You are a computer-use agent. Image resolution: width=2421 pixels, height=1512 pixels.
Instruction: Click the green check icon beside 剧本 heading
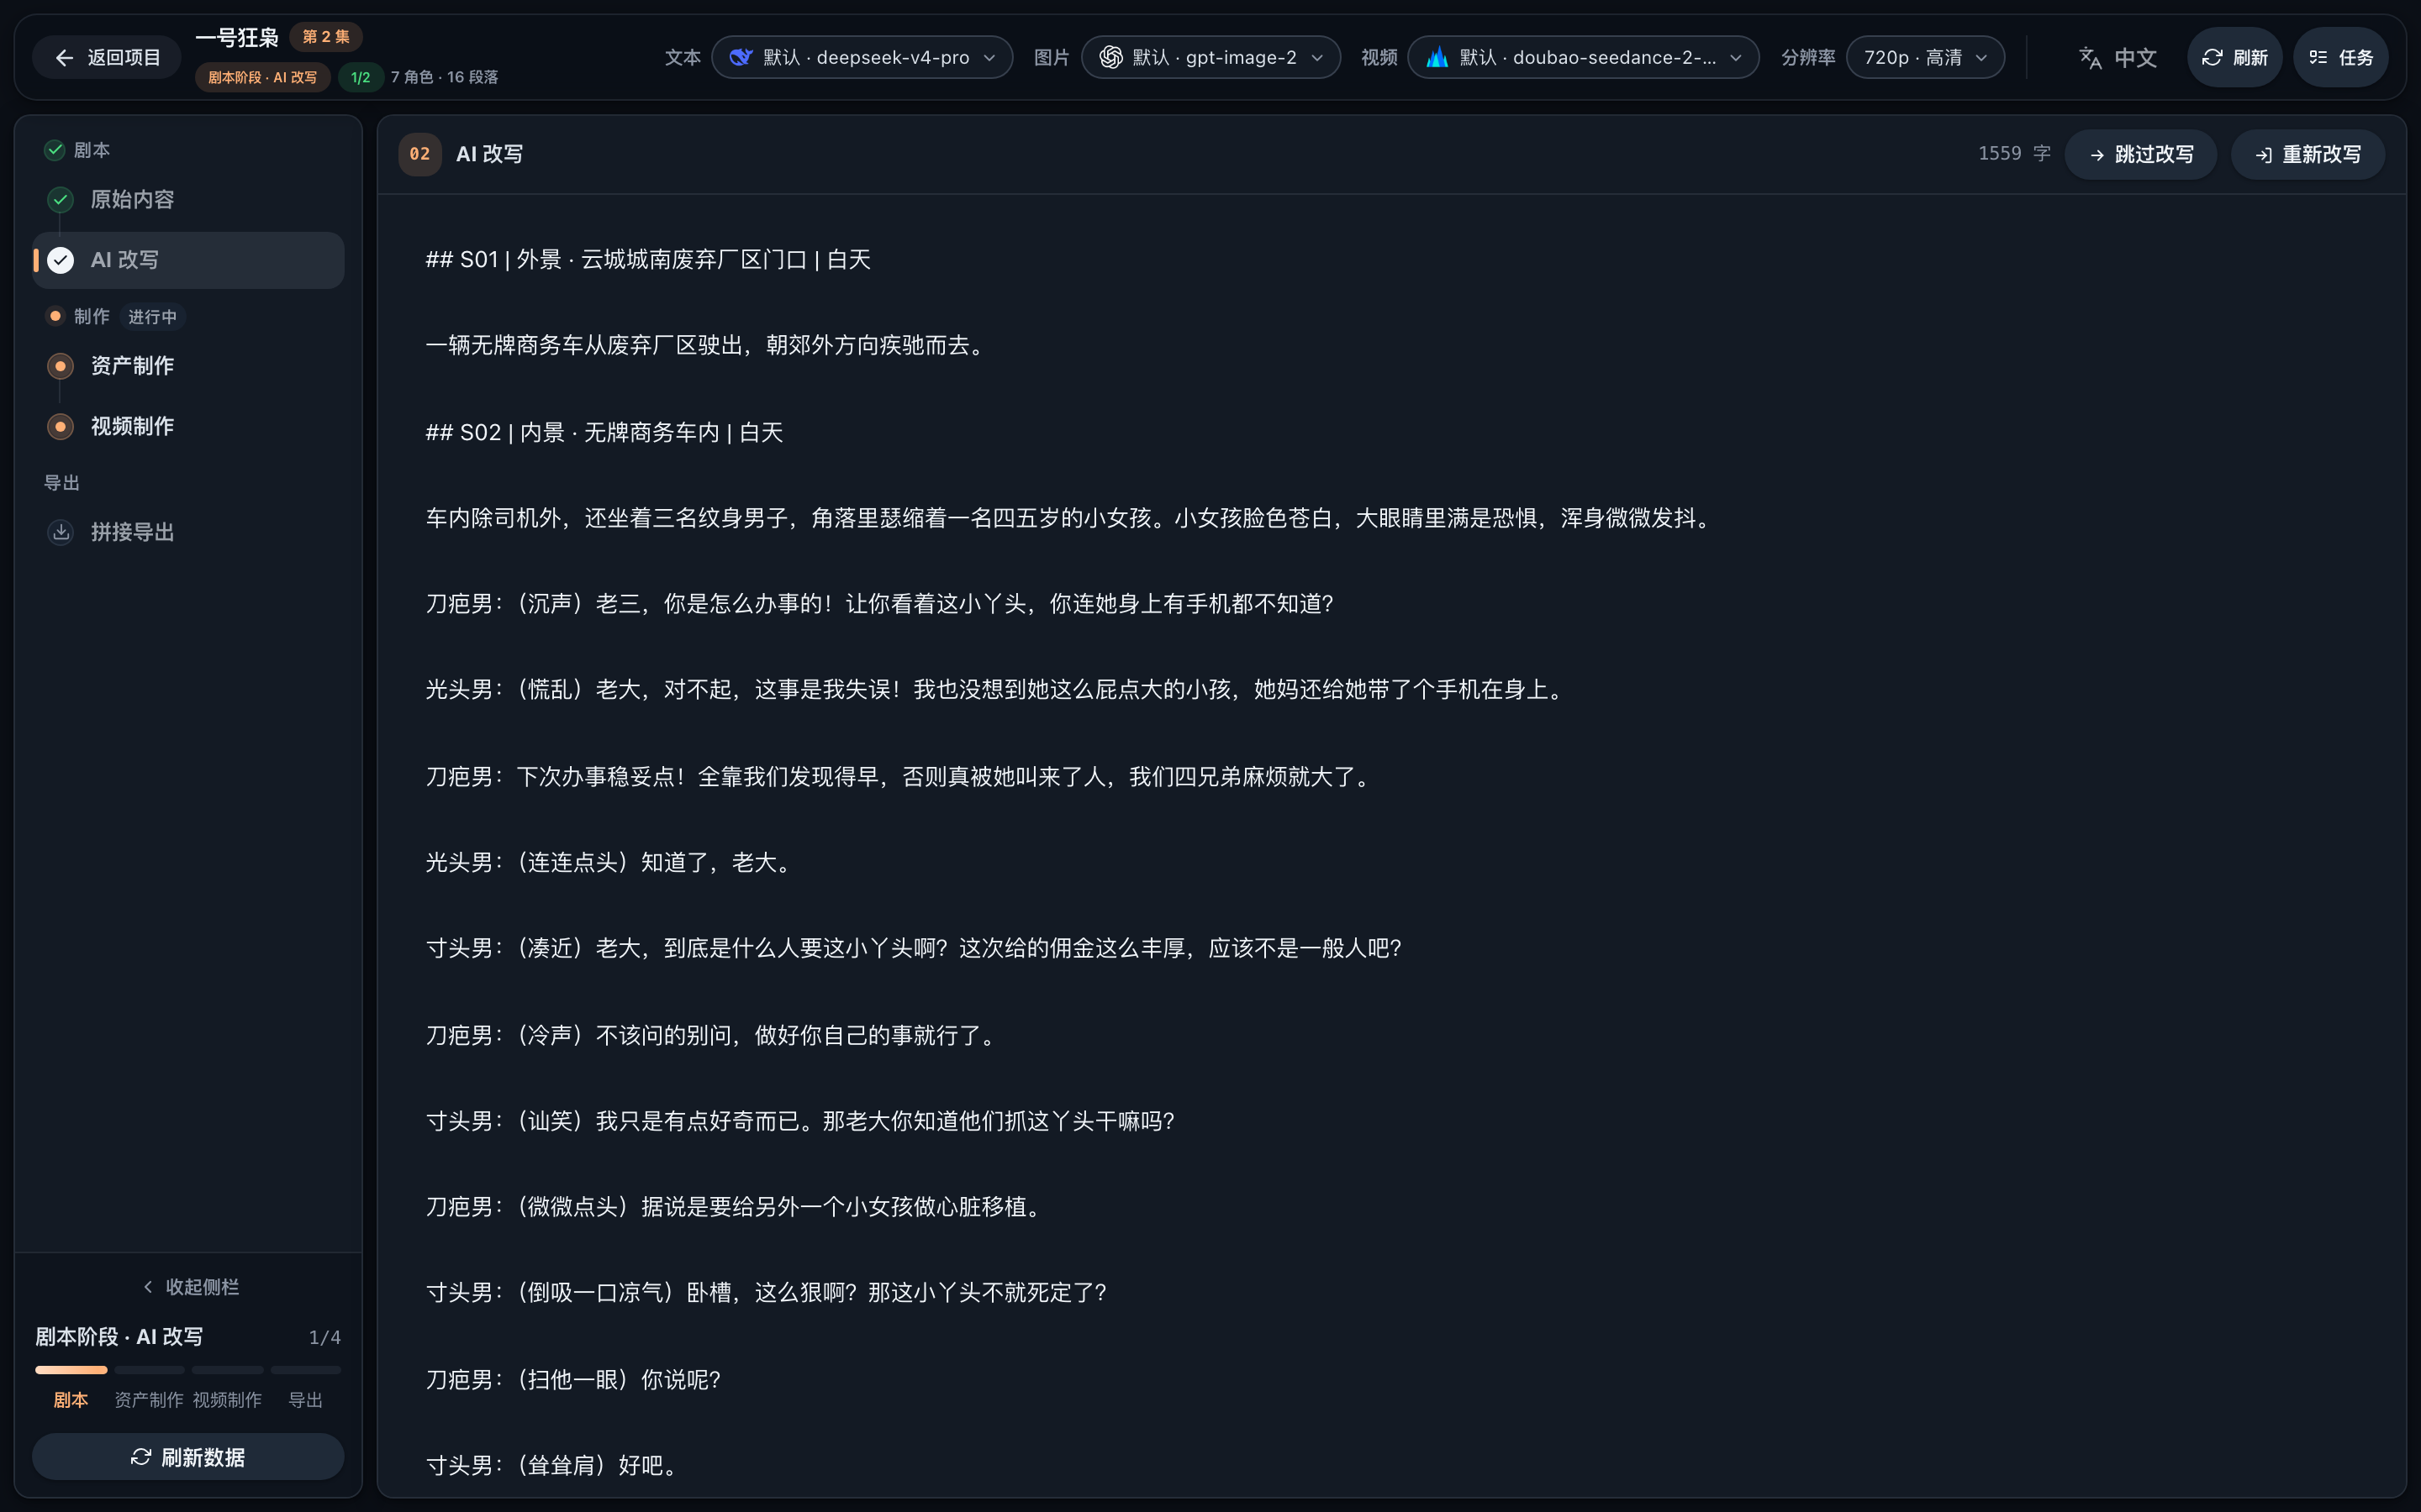tap(55, 150)
